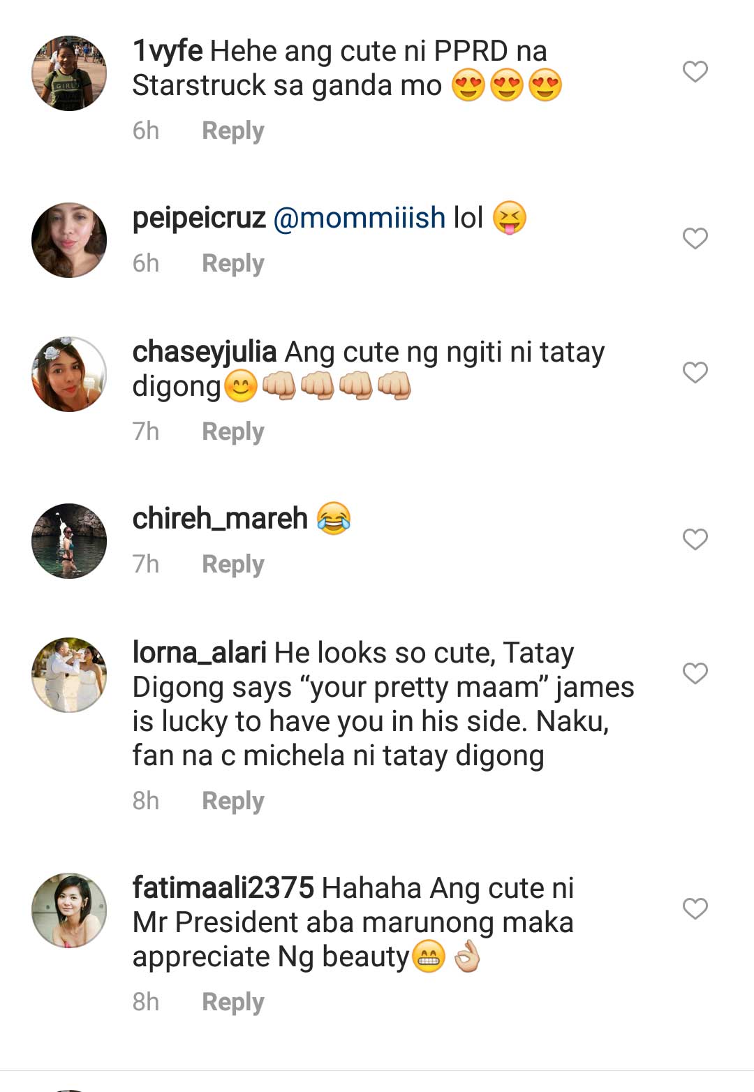Like the comment by 1vyfe
Image resolution: width=754 pixels, height=1092 pixels.
tap(695, 71)
